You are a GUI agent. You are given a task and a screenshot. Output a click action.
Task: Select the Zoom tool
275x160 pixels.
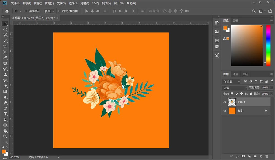click(5, 136)
